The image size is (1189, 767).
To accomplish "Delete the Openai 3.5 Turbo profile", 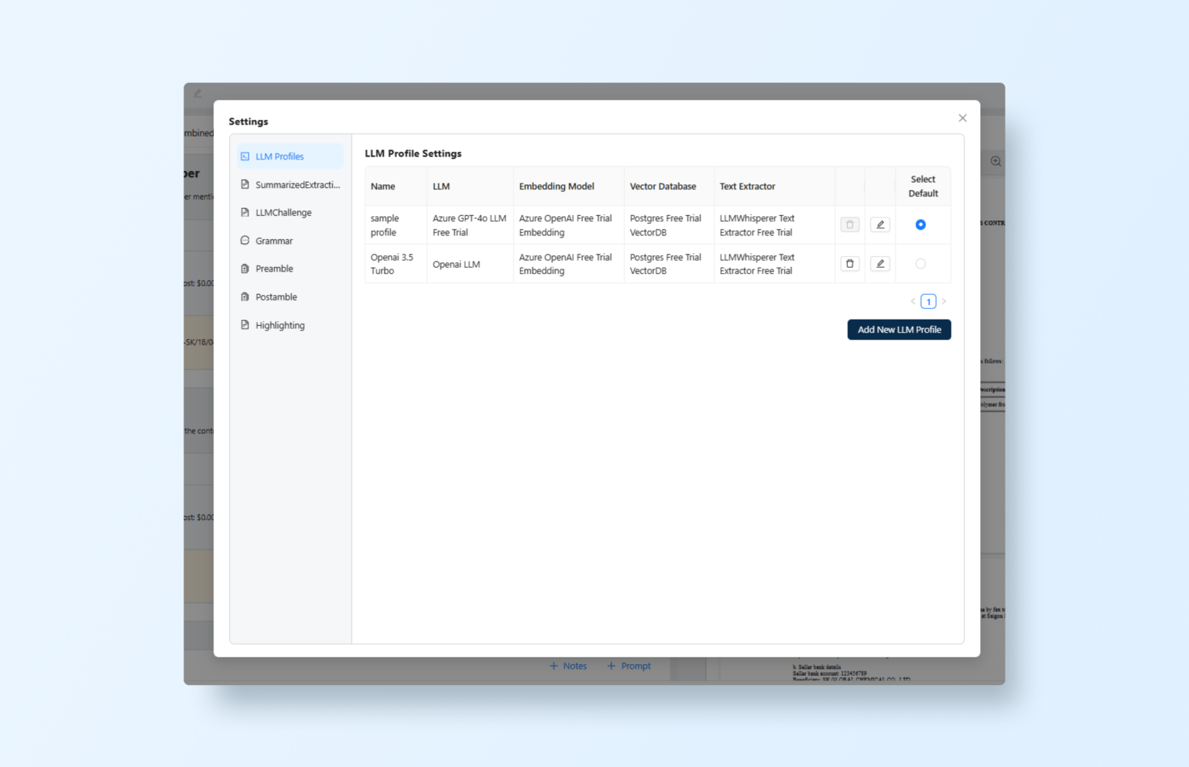I will point(849,263).
